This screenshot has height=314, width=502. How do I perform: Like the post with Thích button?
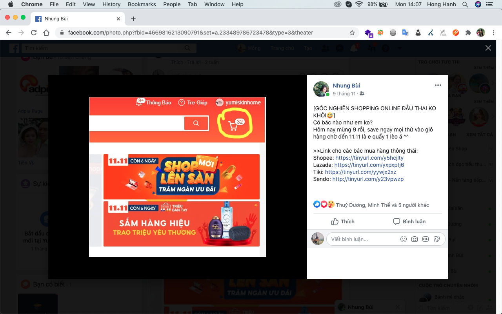point(343,221)
